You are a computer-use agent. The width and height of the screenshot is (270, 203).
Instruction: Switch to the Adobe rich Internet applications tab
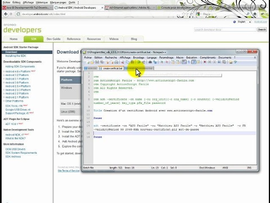pyautogui.click(x=130, y=8)
